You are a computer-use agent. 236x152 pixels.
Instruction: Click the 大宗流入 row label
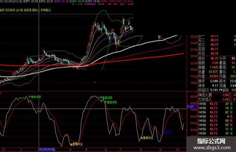[x=205, y=100]
